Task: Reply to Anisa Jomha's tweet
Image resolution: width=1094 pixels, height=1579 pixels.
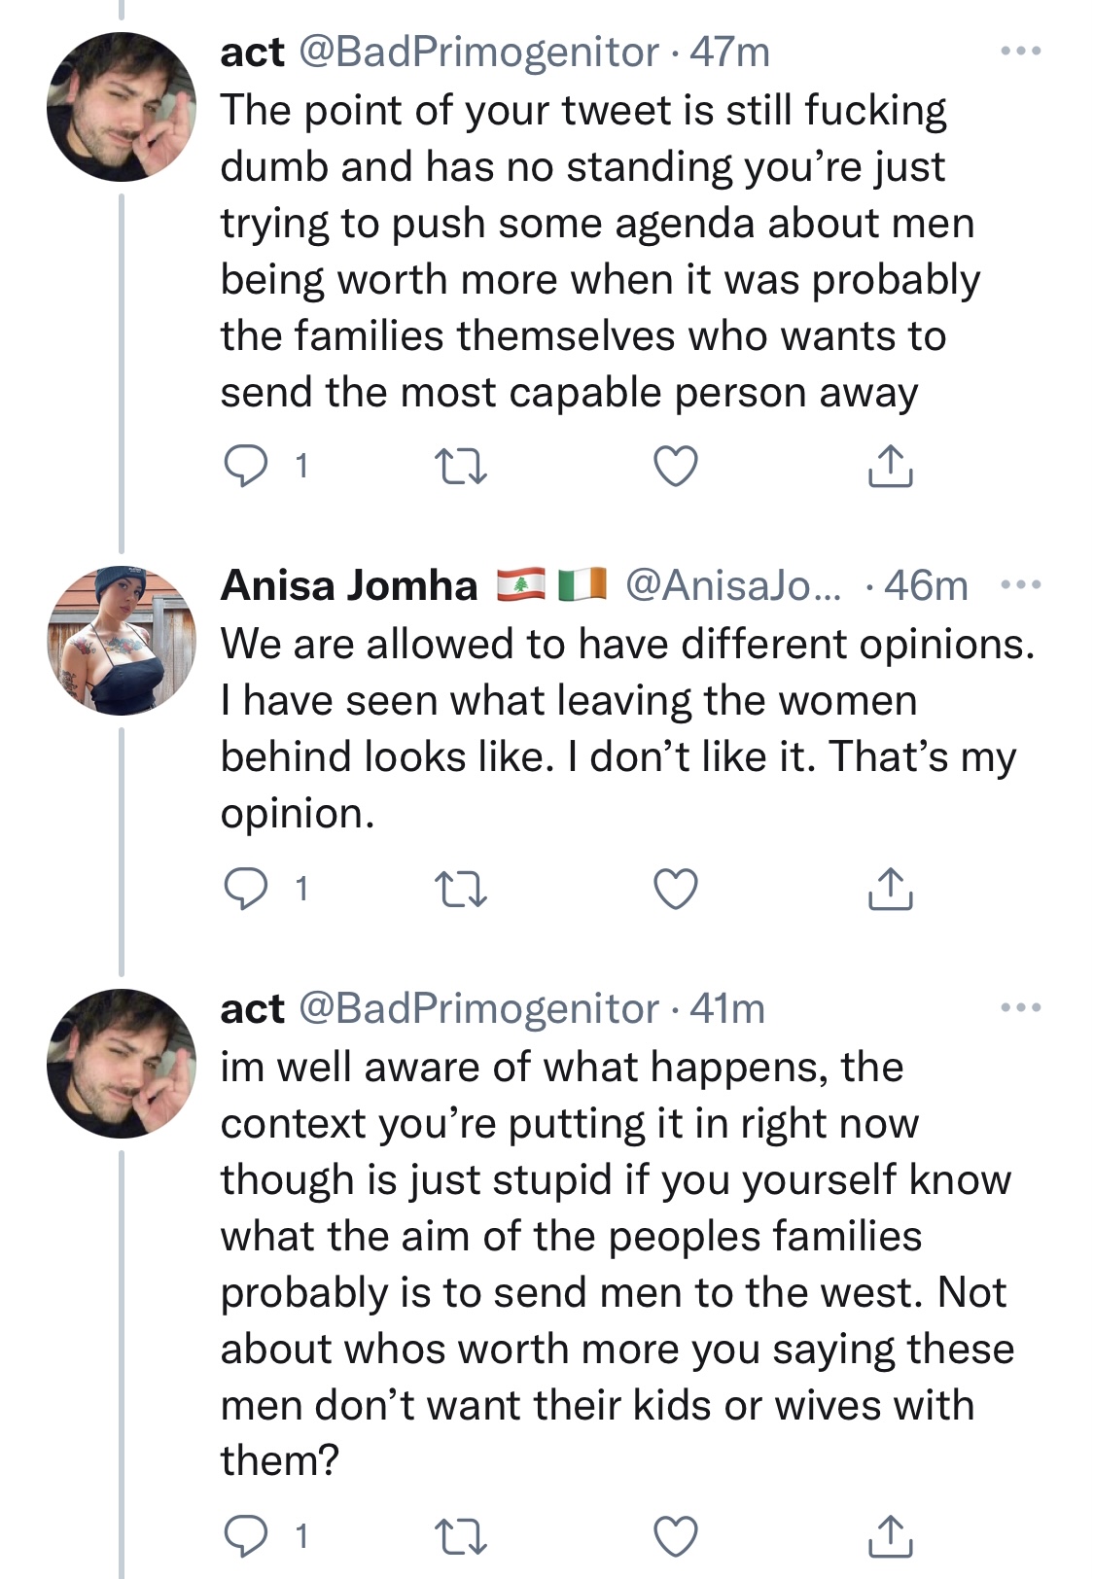Action: tap(246, 889)
